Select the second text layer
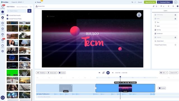Image resolution: width=179 pixels, height=101 pixels. tap(165, 26)
